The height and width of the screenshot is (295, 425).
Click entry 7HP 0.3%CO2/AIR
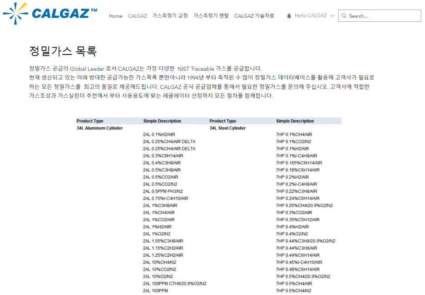(x=294, y=212)
